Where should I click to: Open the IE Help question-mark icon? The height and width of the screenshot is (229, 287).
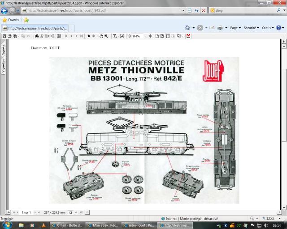pos(278,28)
